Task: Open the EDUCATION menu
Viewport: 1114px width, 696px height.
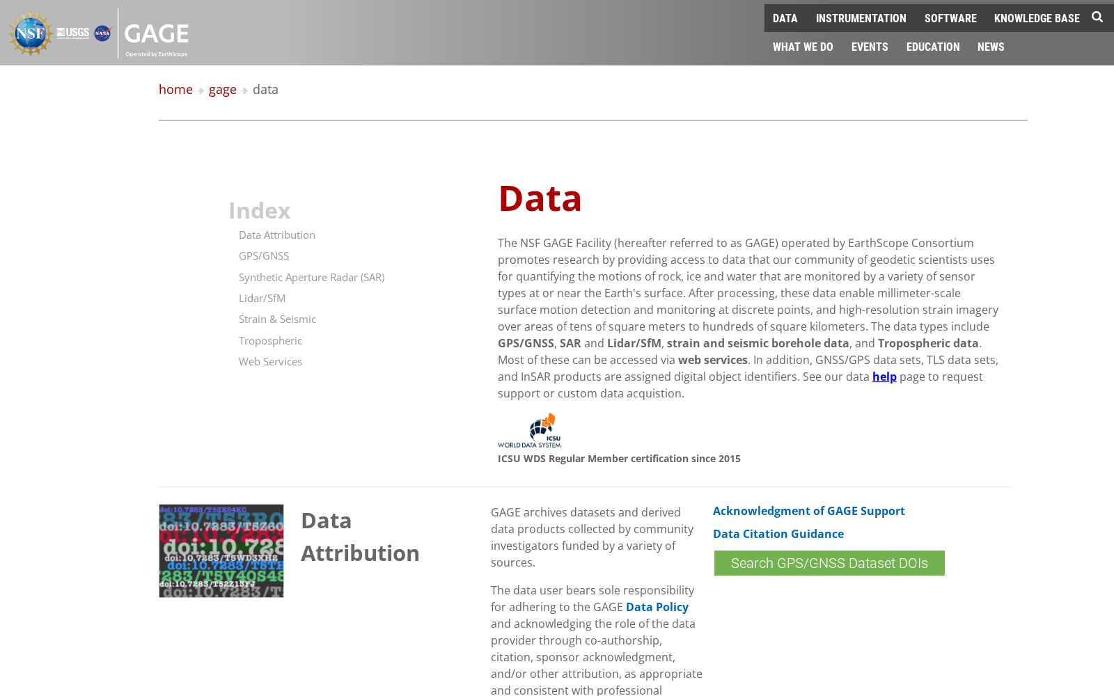Action: tap(933, 47)
